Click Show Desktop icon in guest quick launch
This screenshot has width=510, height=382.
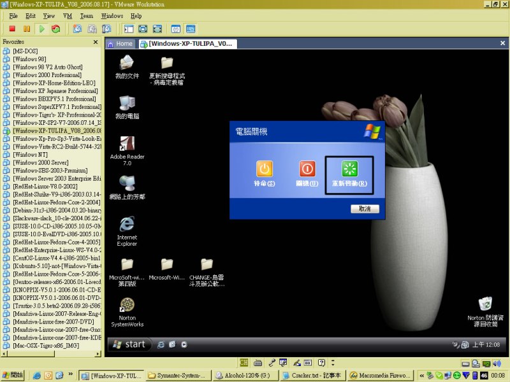pyautogui.click(x=172, y=344)
